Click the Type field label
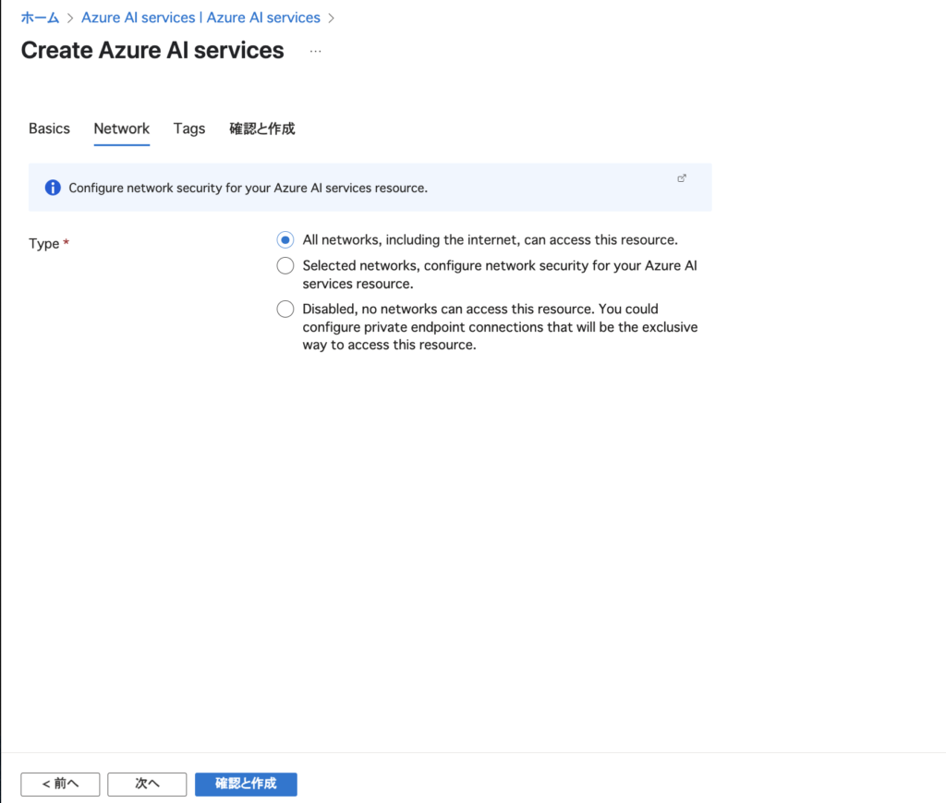Image resolution: width=946 pixels, height=803 pixels. [x=49, y=243]
